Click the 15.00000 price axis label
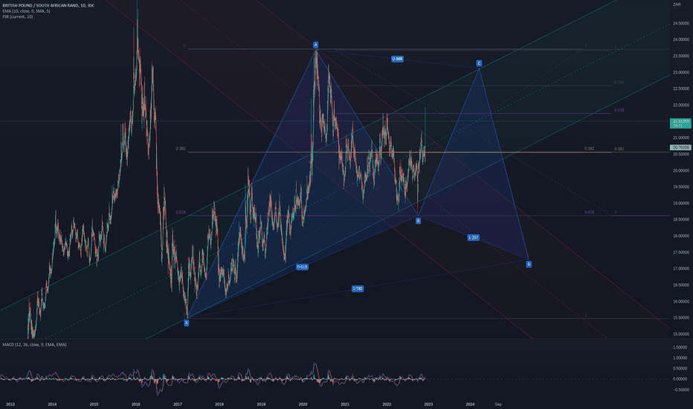Screen dimensions: 693x409 tap(681, 334)
